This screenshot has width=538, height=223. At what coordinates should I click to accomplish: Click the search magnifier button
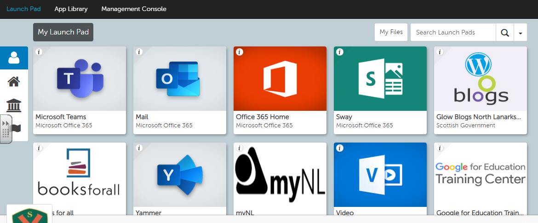click(505, 33)
